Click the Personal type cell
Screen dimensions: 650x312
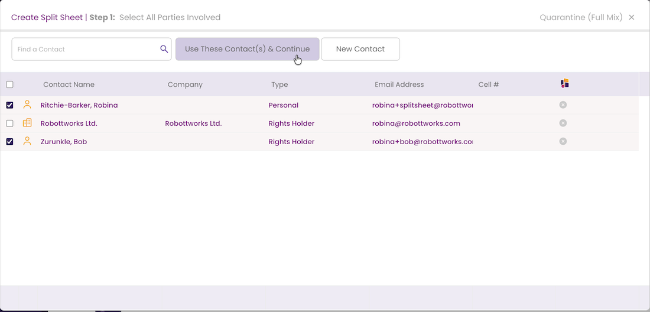(284, 105)
